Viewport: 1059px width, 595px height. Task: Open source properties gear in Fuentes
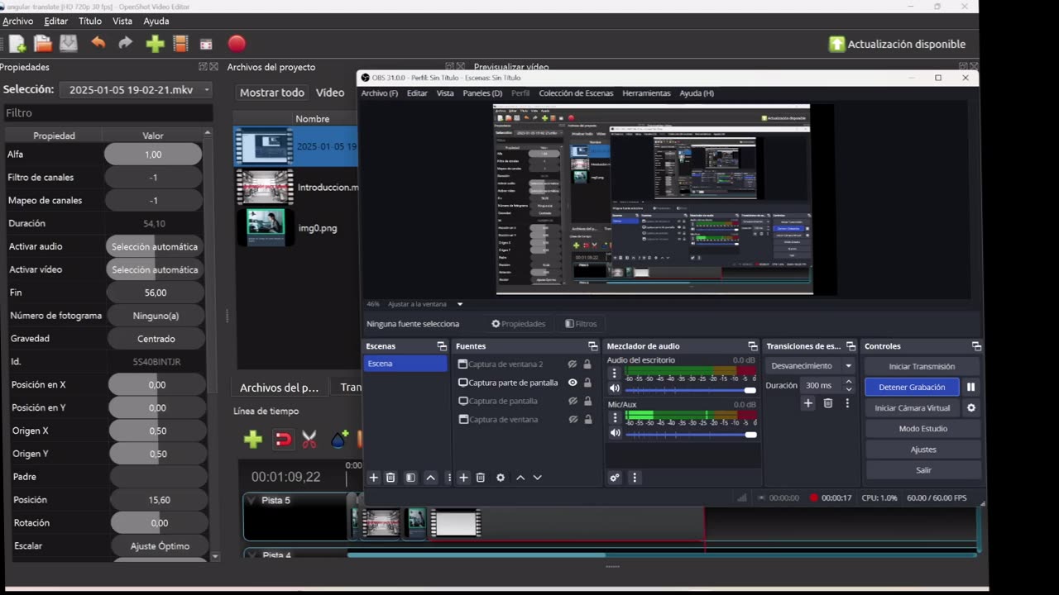[x=501, y=478]
